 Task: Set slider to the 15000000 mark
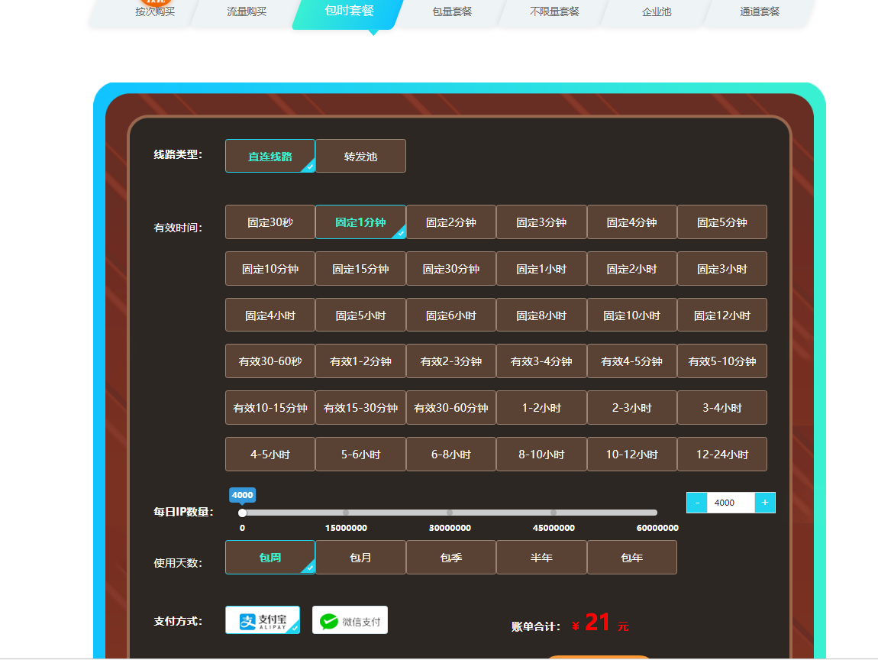tap(346, 513)
